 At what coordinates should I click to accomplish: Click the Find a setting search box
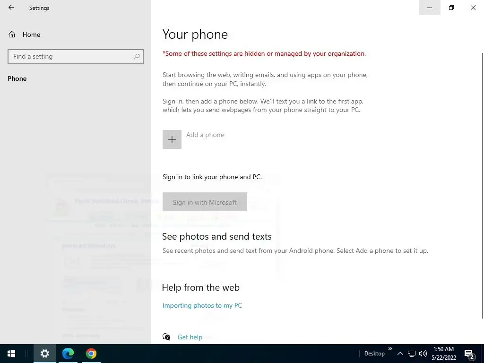point(75,57)
